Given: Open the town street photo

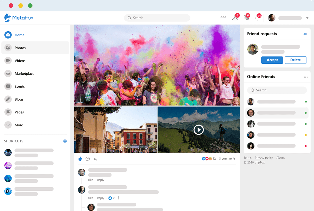Looking at the screenshot, I should point(115,130).
